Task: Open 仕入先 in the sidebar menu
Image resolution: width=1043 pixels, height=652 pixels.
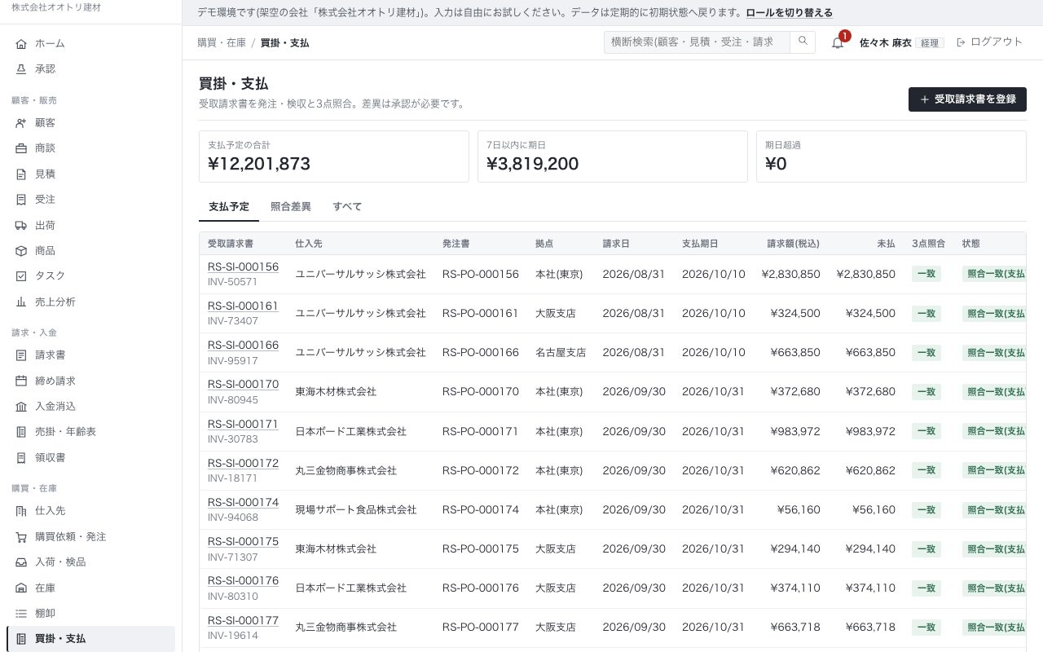Action: coord(90,511)
